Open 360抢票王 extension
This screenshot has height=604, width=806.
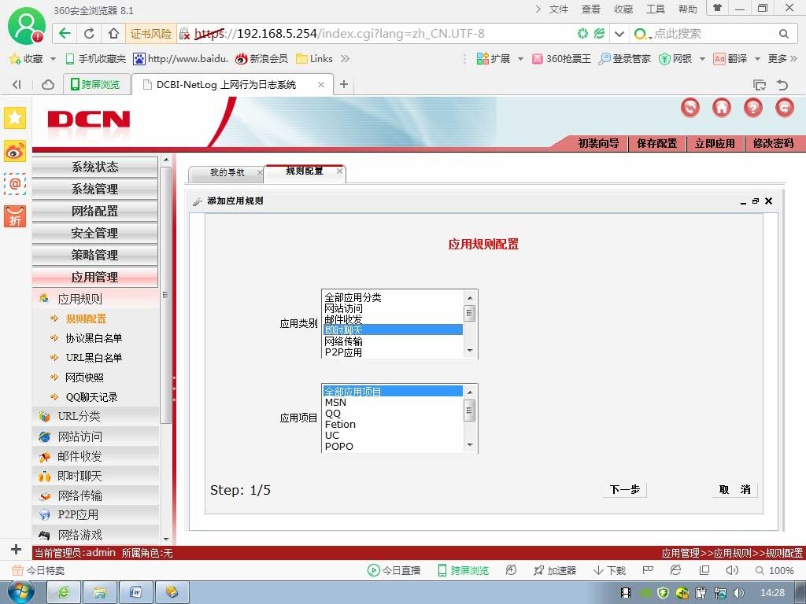tap(561, 58)
